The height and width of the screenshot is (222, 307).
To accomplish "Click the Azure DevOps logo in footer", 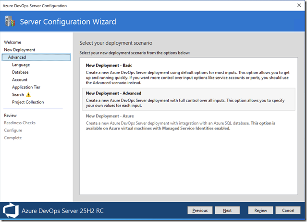I will point(11,210).
